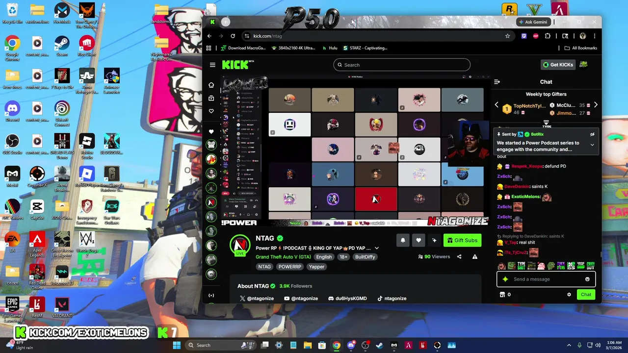Open Chrome apps grid icon
Image resolution: width=628 pixels, height=353 pixels.
click(209, 48)
